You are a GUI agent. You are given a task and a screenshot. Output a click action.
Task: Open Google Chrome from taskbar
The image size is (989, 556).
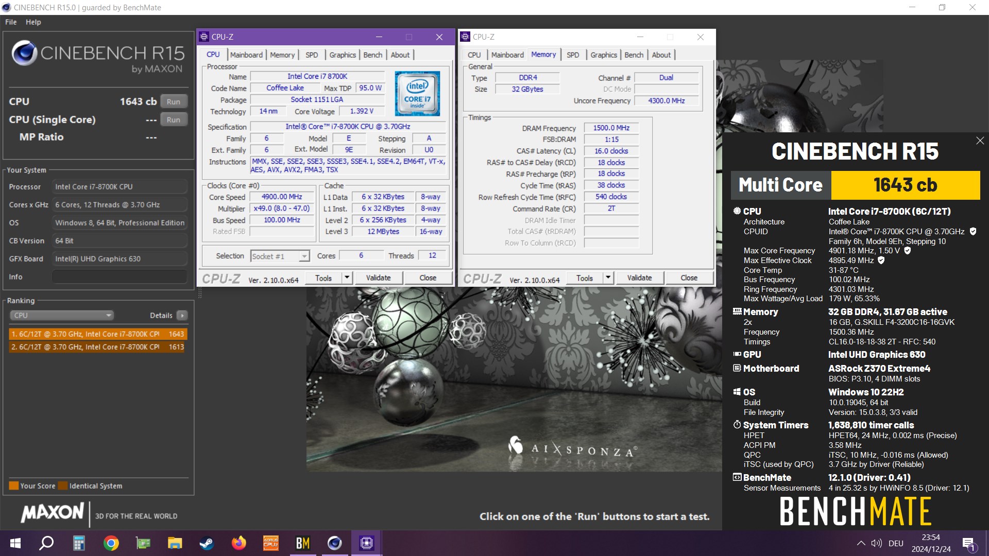pyautogui.click(x=111, y=543)
